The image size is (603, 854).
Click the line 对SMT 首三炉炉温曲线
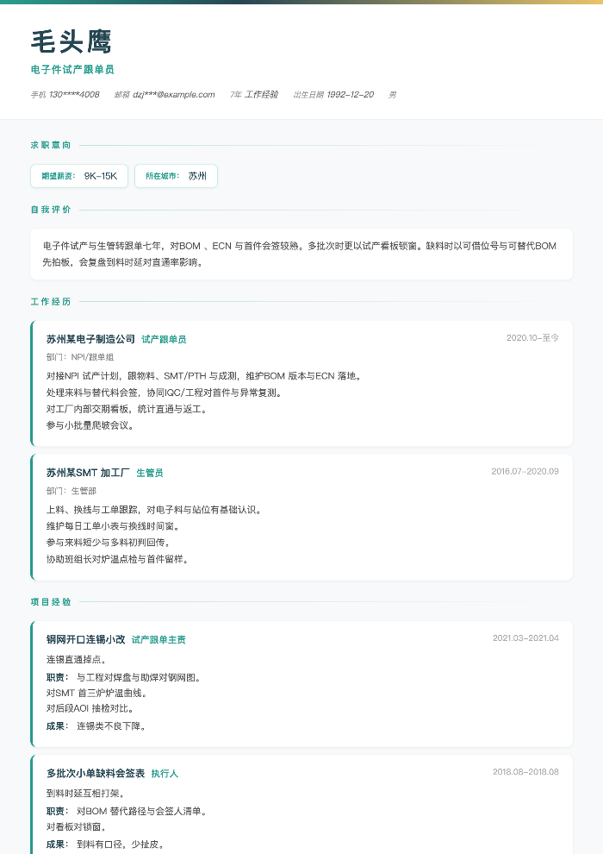[96, 693]
